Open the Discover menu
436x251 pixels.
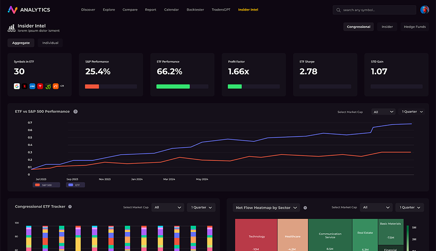(x=88, y=10)
